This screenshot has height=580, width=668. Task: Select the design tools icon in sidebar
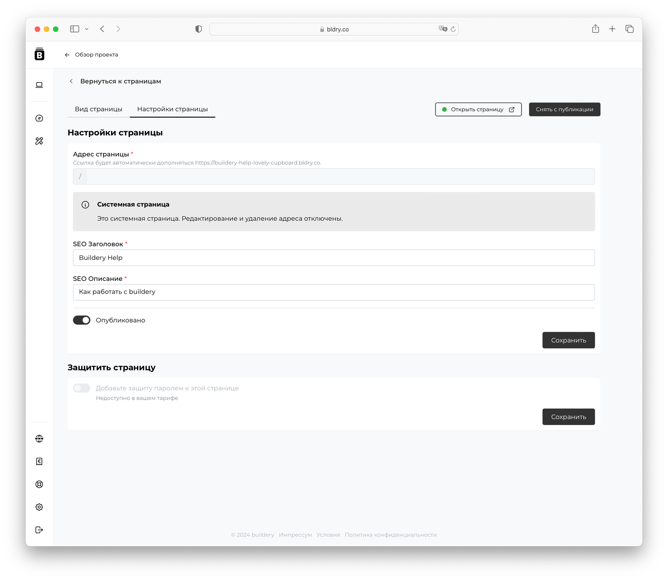pos(39,141)
